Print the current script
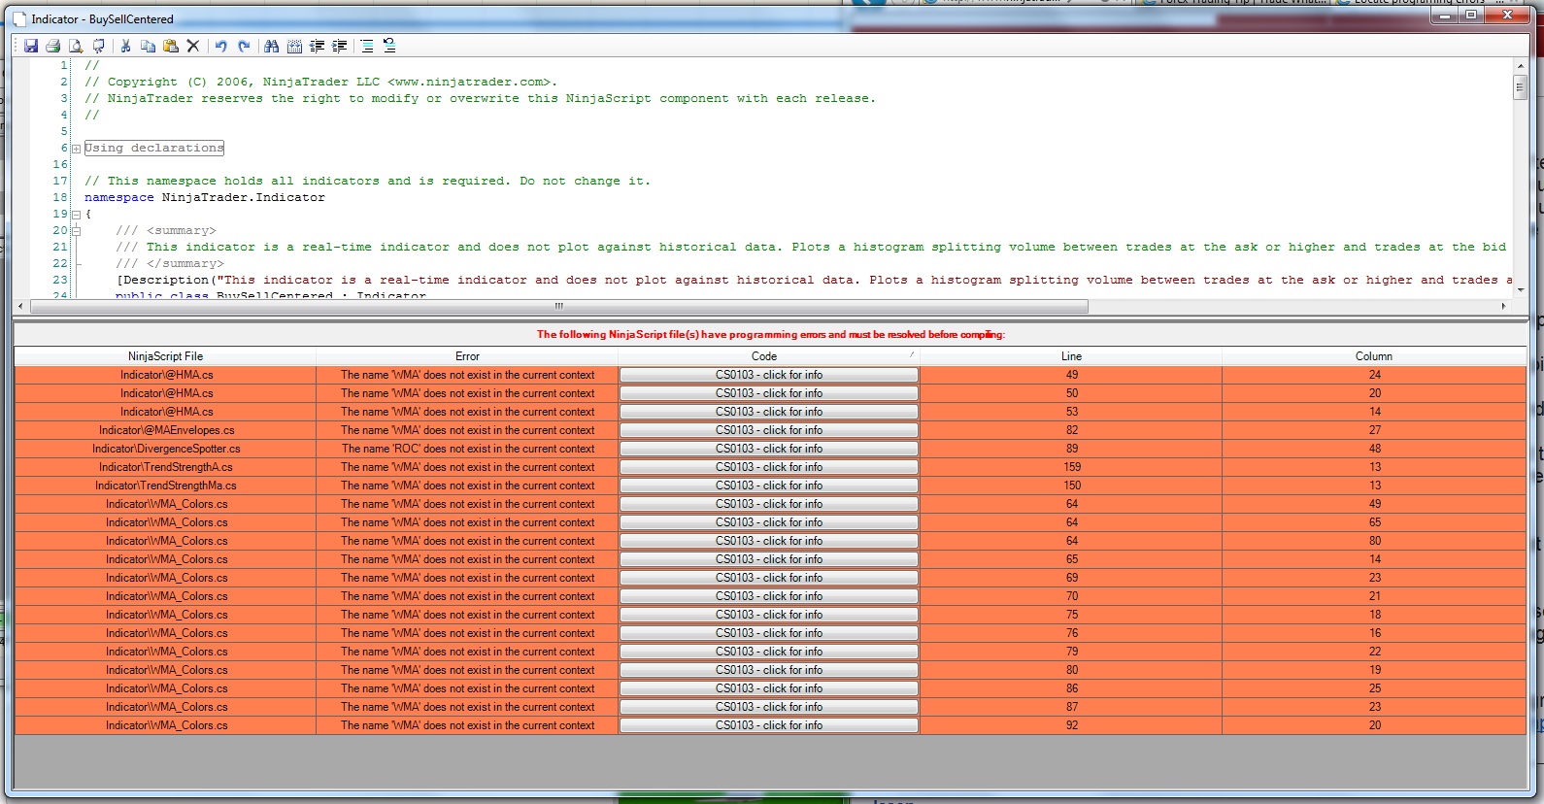Screen dimensions: 1544x804 [x=53, y=46]
